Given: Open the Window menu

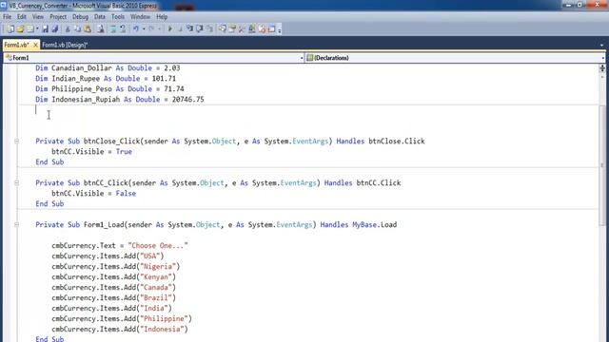Looking at the screenshot, I should coord(140,17).
